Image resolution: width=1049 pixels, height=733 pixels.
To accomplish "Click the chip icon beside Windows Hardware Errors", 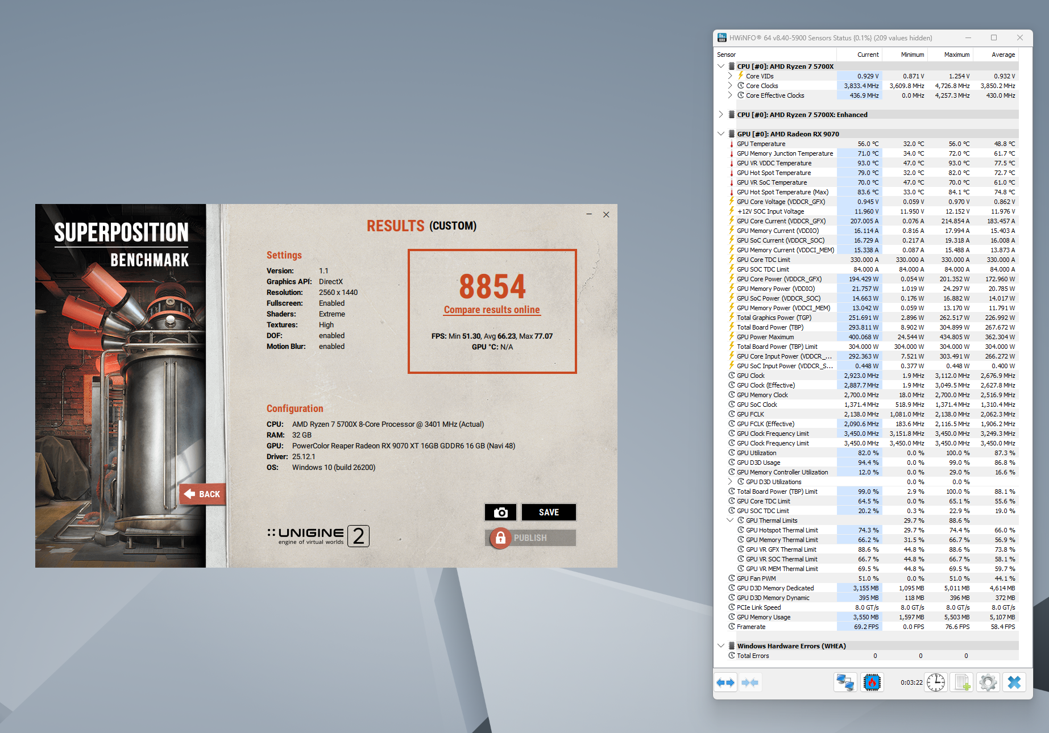I will click(x=732, y=646).
